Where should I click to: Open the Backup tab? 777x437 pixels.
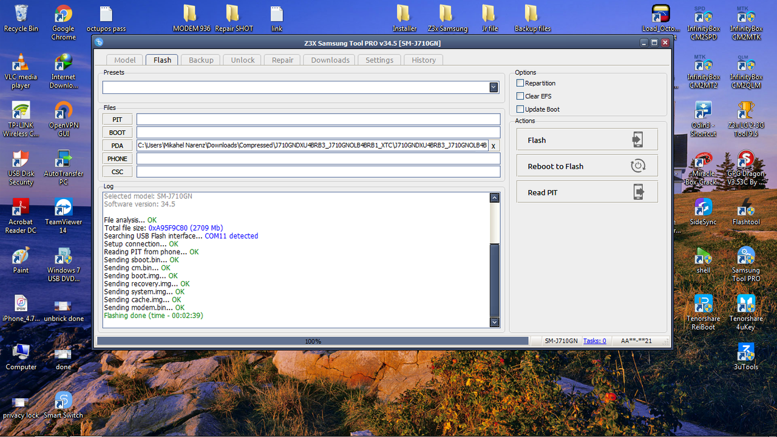[201, 60]
